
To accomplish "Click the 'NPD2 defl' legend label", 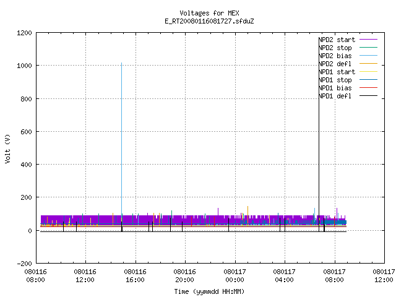I will click(x=335, y=64).
